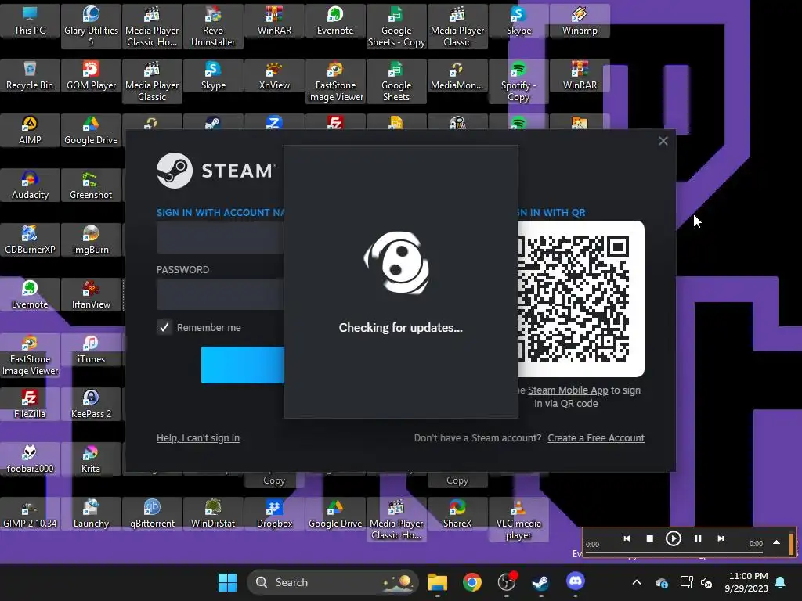The height and width of the screenshot is (601, 802).
Task: Select the Revo Uninstaller desktop icon
Action: [x=213, y=27]
